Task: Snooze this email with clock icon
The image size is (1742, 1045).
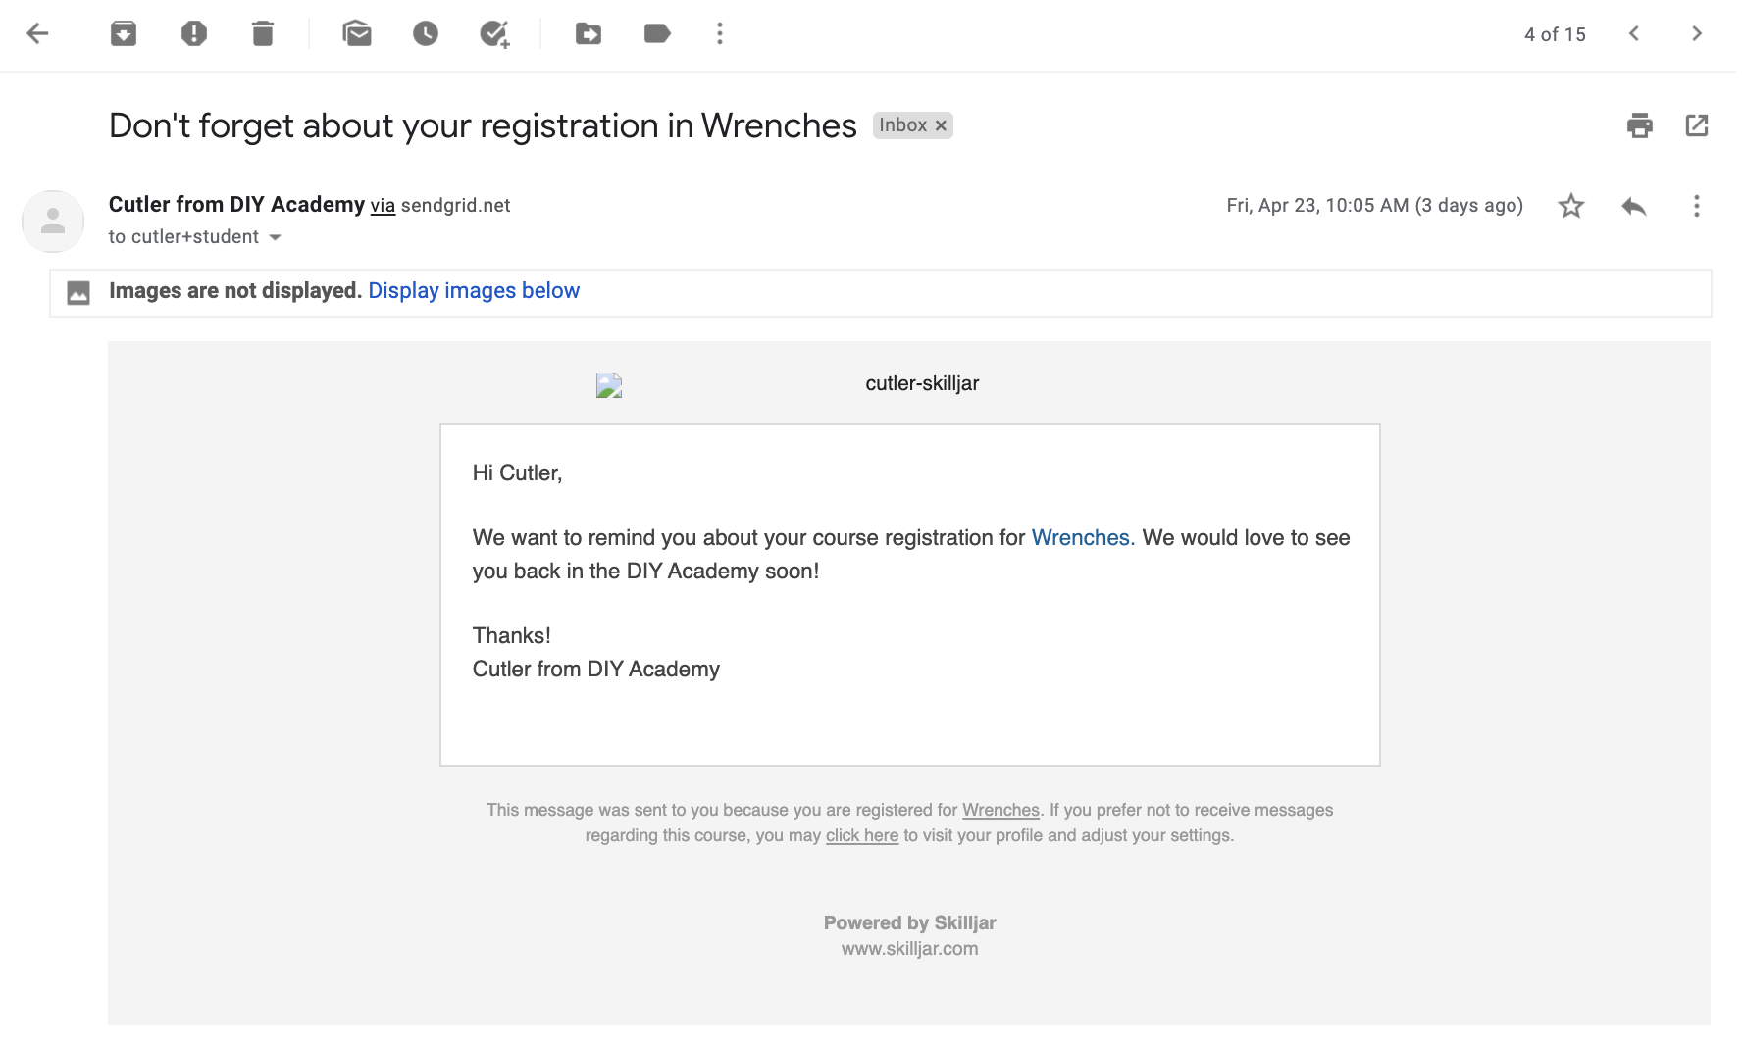Action: click(x=425, y=34)
